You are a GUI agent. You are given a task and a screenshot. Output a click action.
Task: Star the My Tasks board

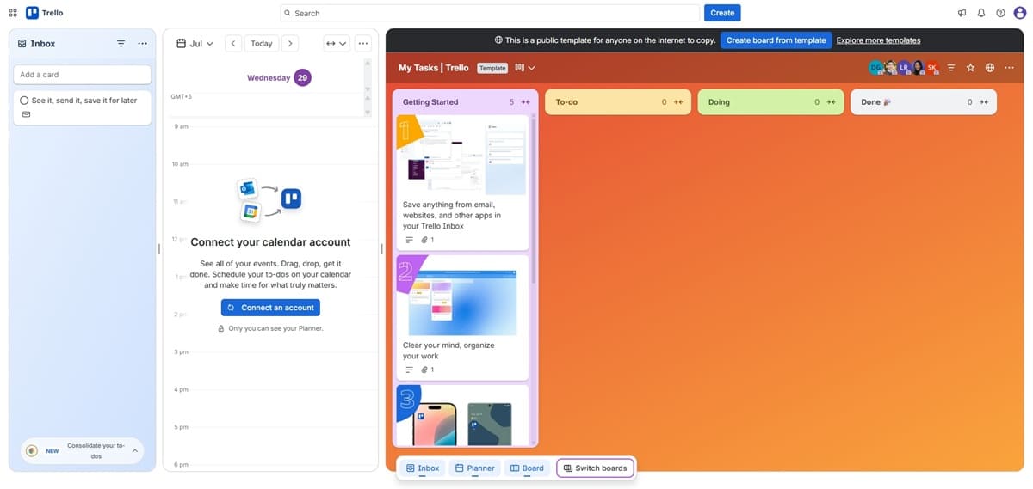[970, 68]
